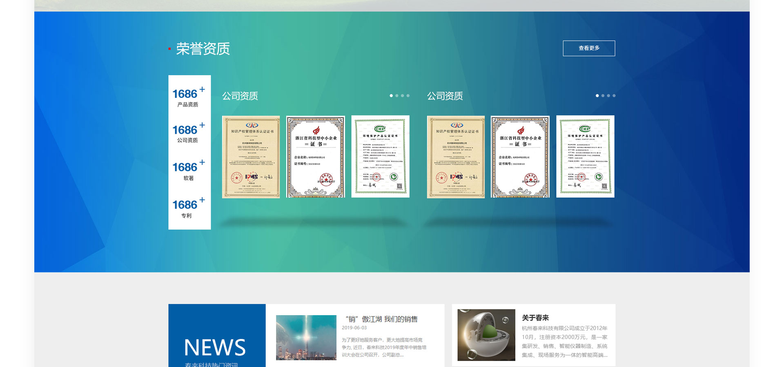Open the 知识产权管理体系认证证书 in the right carousel

[456, 157]
